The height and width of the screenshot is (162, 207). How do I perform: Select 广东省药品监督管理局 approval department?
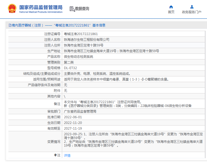(x=80, y=112)
